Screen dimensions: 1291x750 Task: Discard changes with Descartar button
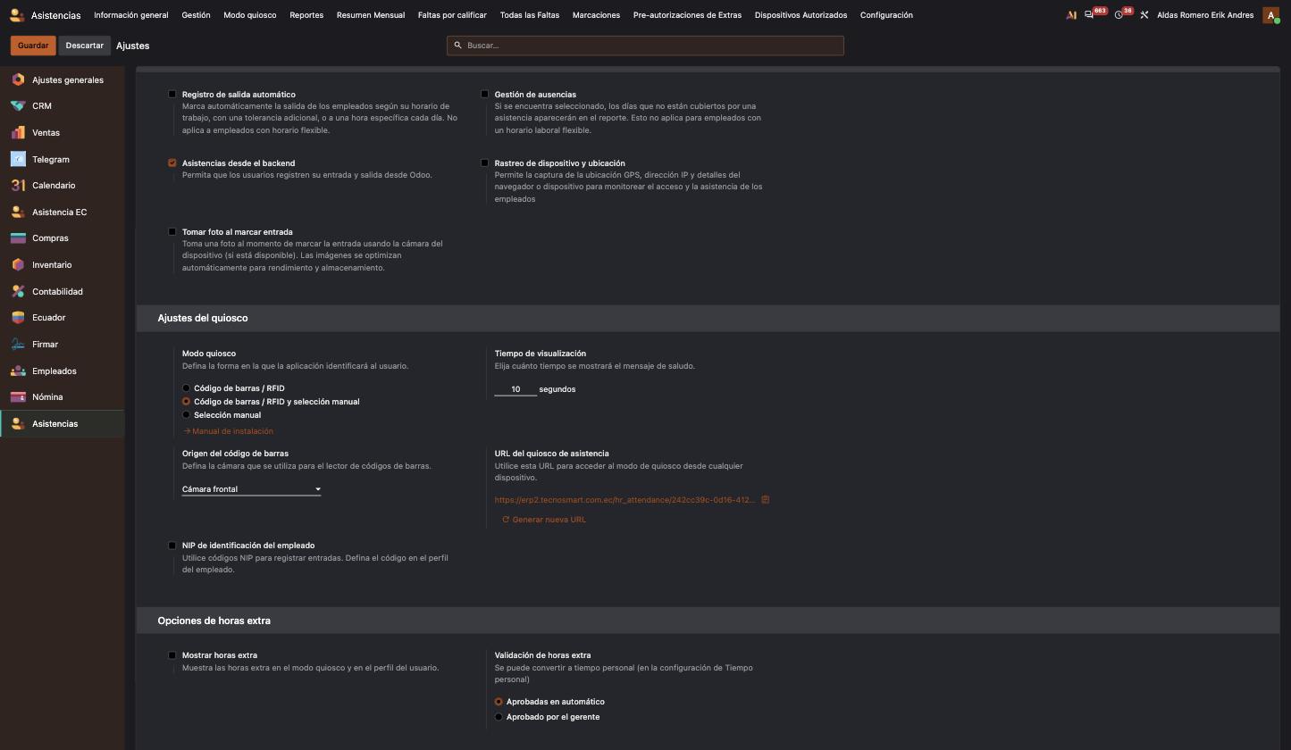pos(84,46)
